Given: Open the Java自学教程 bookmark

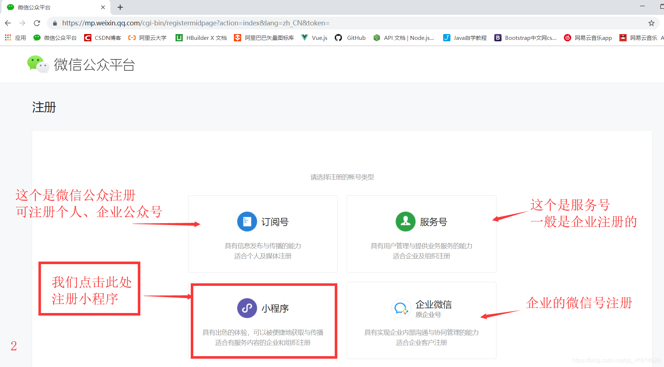Looking at the screenshot, I should 465,38.
